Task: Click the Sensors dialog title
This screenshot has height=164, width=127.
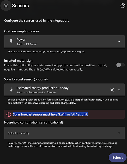Action: 20,6
